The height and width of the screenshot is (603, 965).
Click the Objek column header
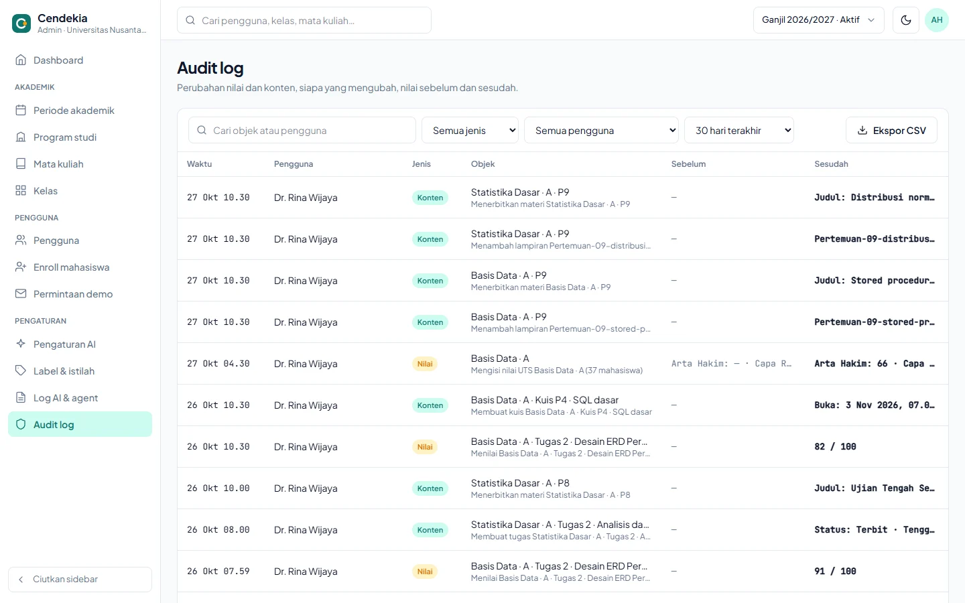482,163
